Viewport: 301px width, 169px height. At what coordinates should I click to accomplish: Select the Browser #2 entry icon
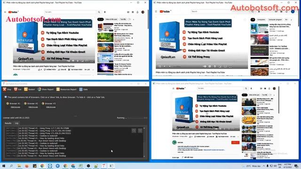pos(25,103)
